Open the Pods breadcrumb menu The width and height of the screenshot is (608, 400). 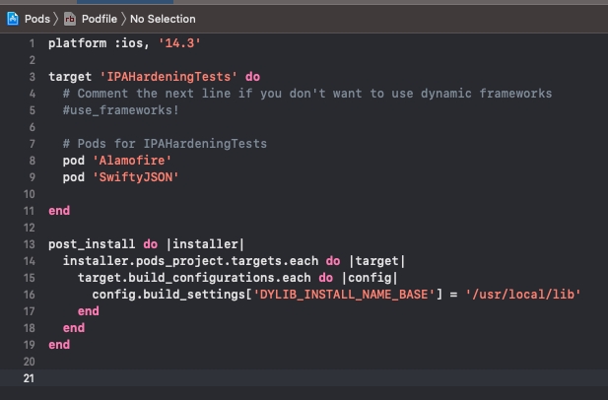36,19
